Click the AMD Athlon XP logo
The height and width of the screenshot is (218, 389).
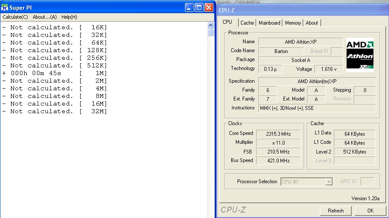(x=360, y=54)
